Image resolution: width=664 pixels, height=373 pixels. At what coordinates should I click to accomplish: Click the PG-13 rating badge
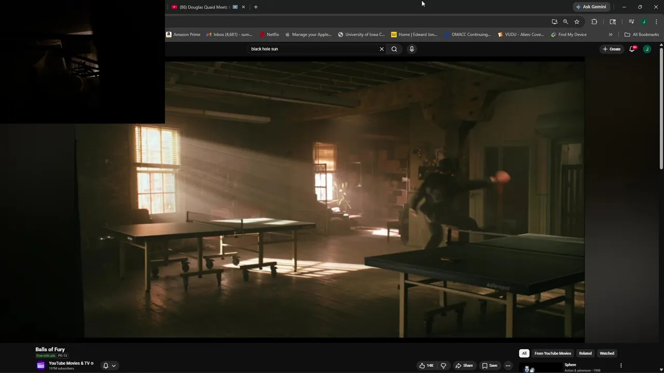click(63, 356)
